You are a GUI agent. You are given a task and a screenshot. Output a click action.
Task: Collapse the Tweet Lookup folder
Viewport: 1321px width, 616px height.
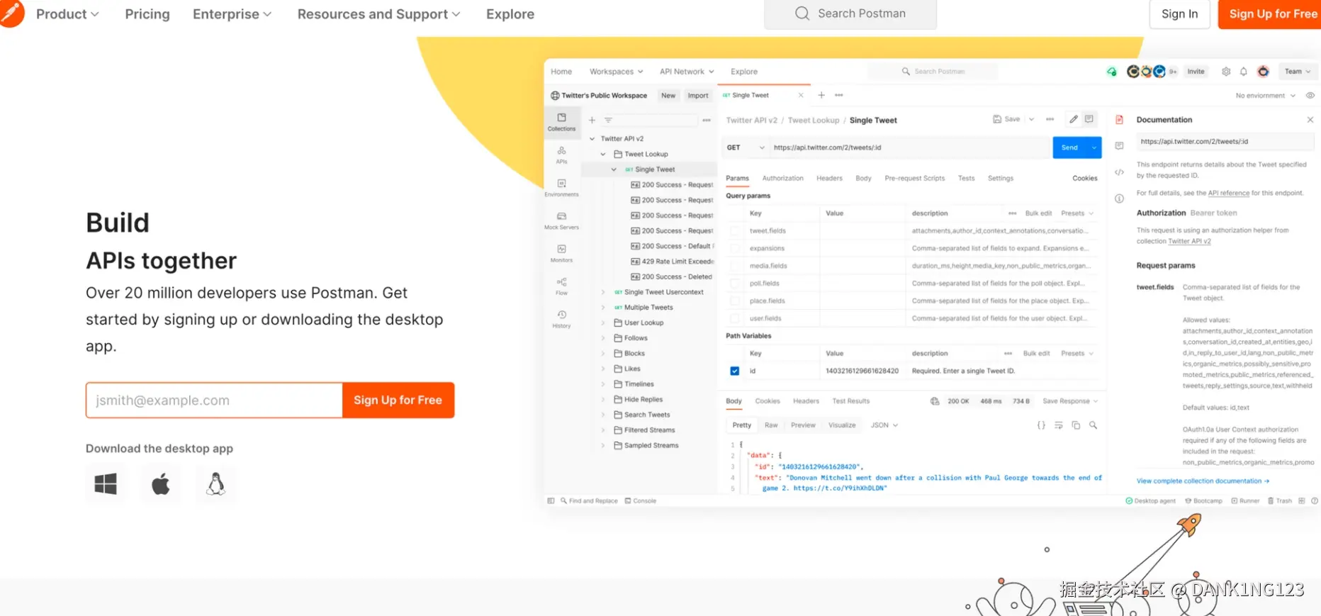[x=603, y=154]
